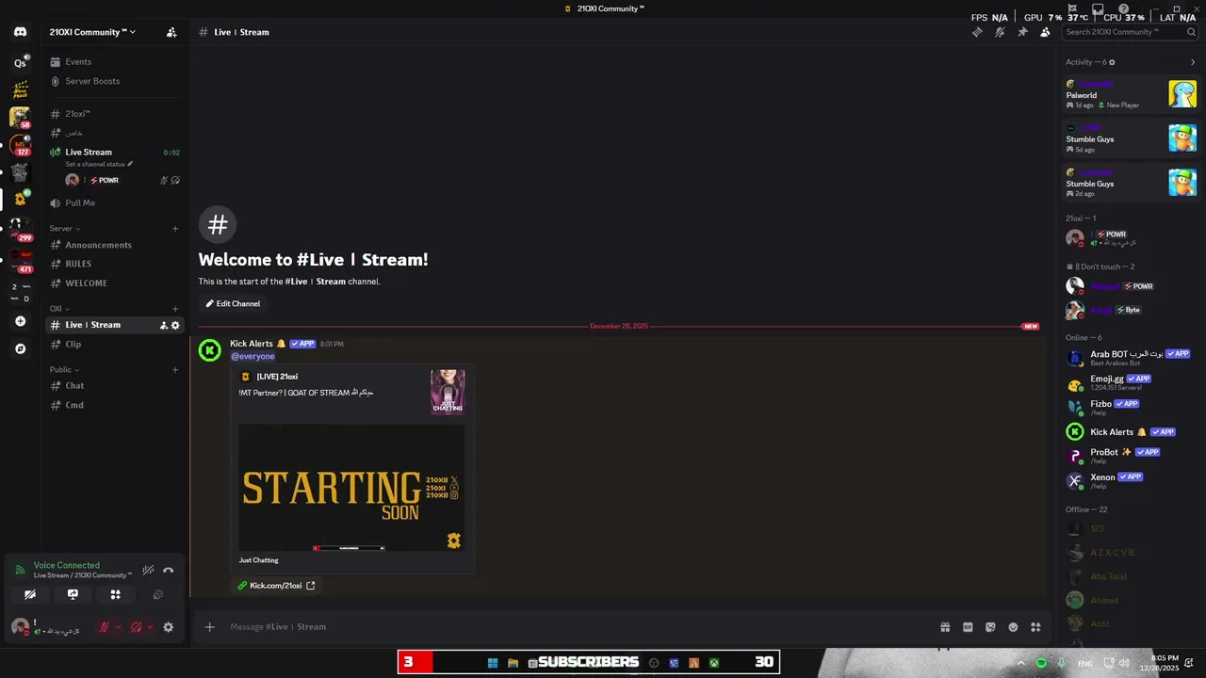Open the Activities launcher in voice panel

[x=115, y=594]
